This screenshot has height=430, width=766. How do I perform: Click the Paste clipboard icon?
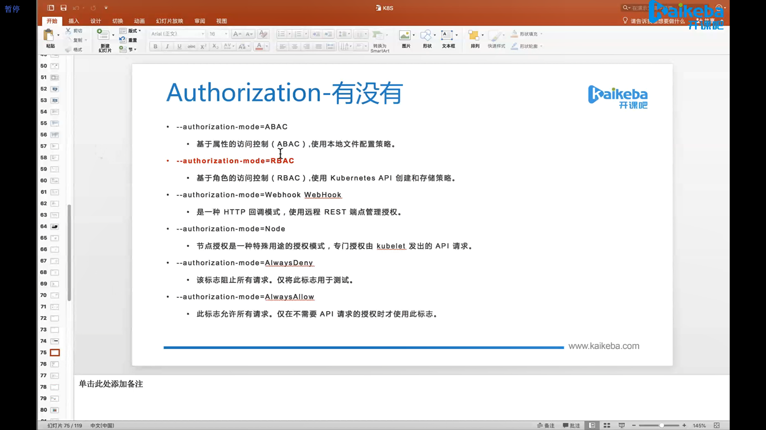49,36
